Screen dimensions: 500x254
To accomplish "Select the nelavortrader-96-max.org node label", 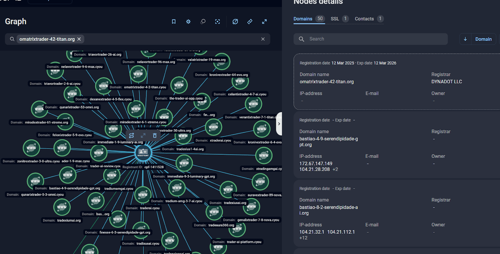I will point(149,62).
